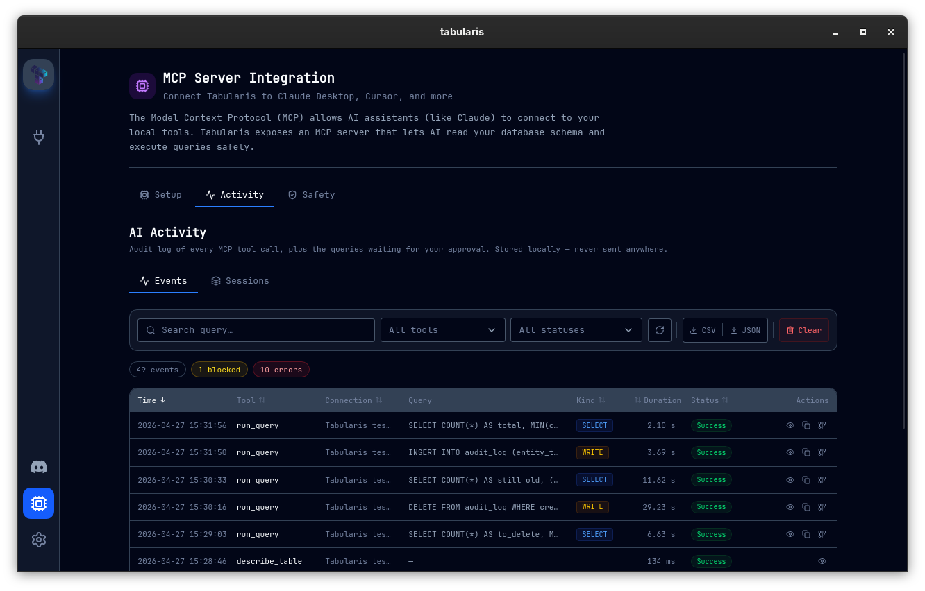Open the All statuses dropdown
The height and width of the screenshot is (591, 925).
pos(576,329)
